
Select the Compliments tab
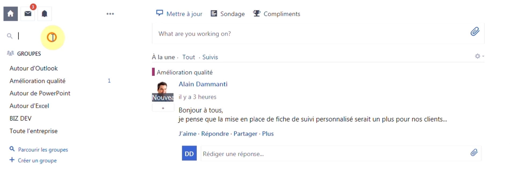click(276, 14)
